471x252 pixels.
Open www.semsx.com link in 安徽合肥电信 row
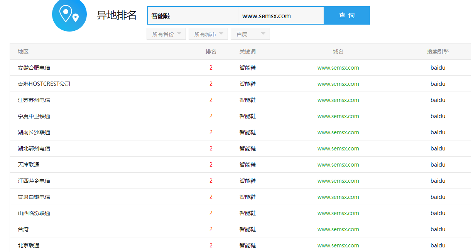click(x=338, y=68)
